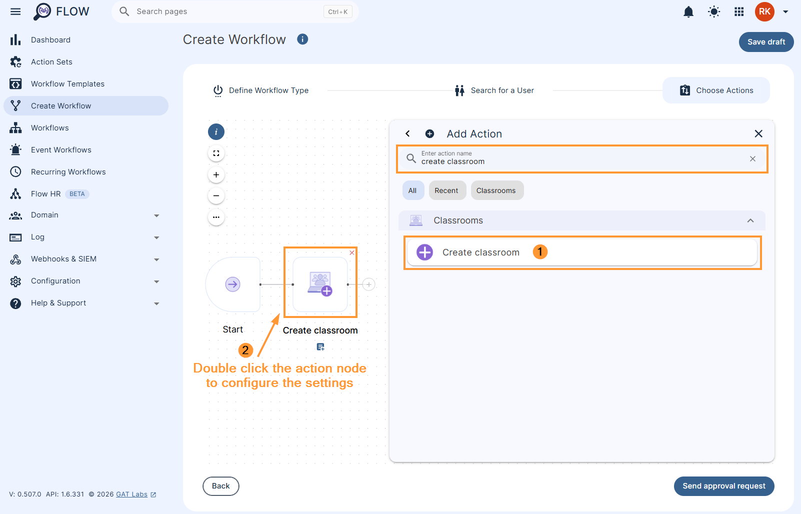
Task: Click the Ctrl+K shortcut badge
Action: click(338, 12)
